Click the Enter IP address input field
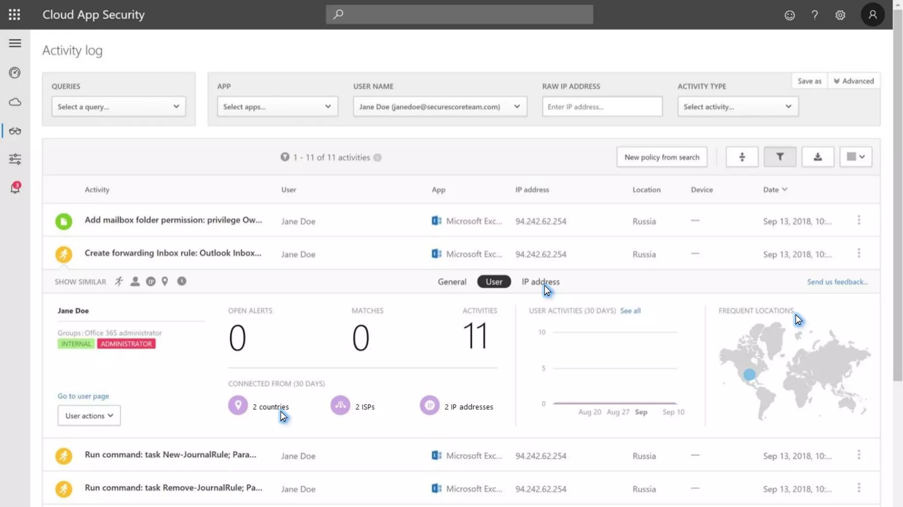This screenshot has width=903, height=507. tap(602, 107)
